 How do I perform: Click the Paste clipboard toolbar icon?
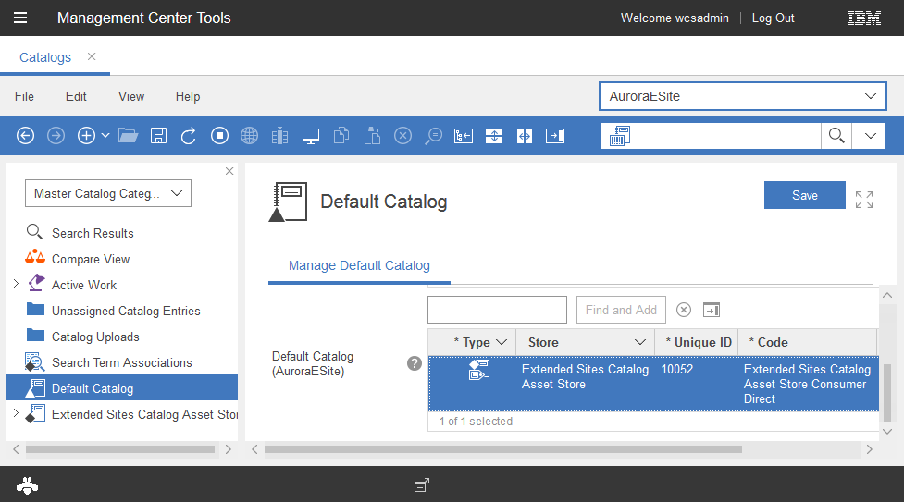[372, 136]
